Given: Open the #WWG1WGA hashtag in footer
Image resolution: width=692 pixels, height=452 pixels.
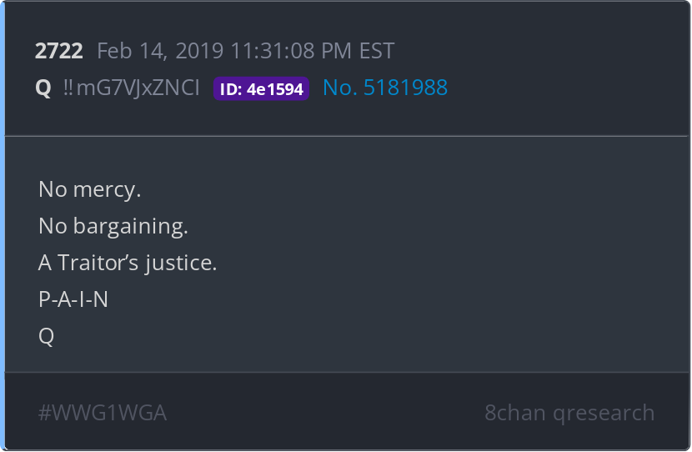Looking at the screenshot, I should pyautogui.click(x=103, y=413).
